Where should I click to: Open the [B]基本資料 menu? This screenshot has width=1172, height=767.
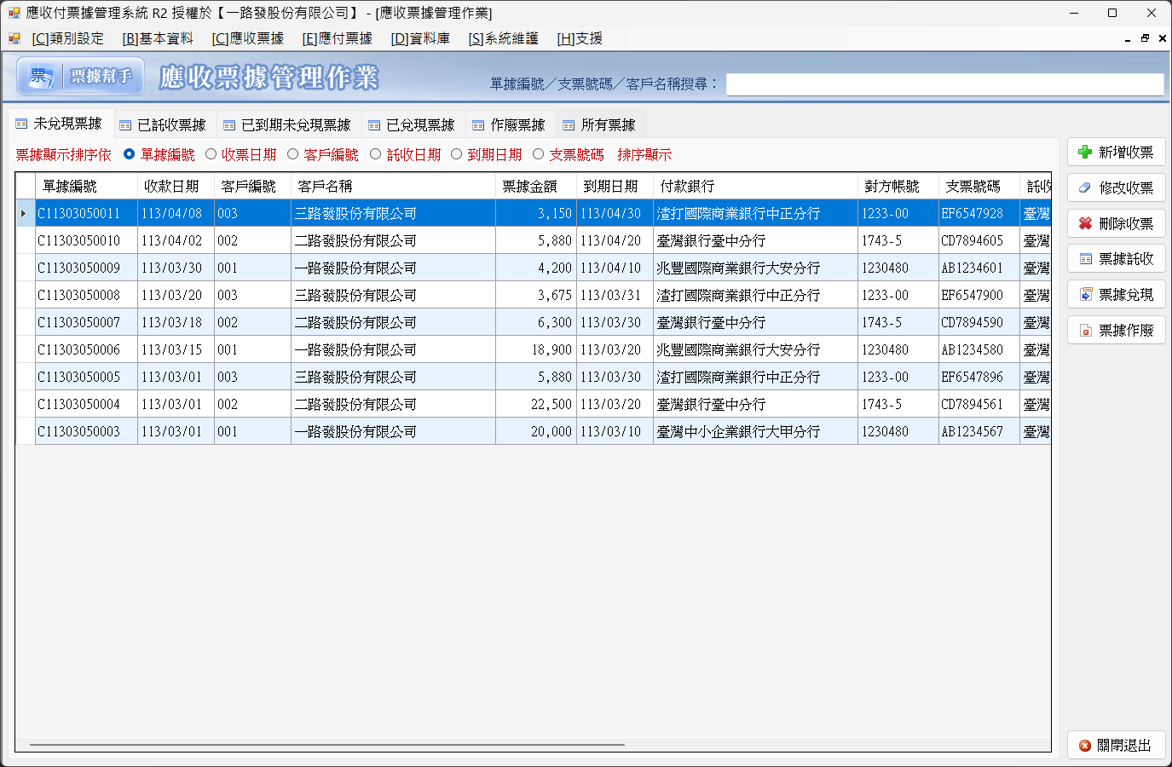(158, 38)
